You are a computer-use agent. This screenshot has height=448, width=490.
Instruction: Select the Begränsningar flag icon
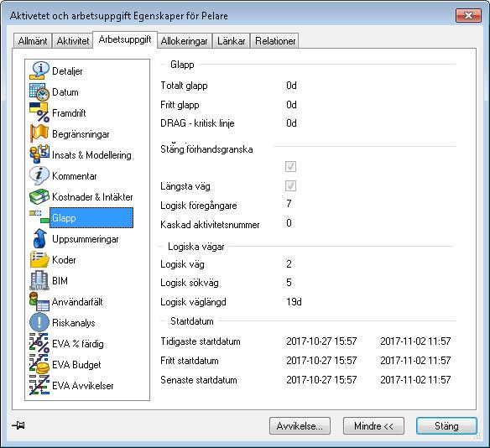point(39,133)
